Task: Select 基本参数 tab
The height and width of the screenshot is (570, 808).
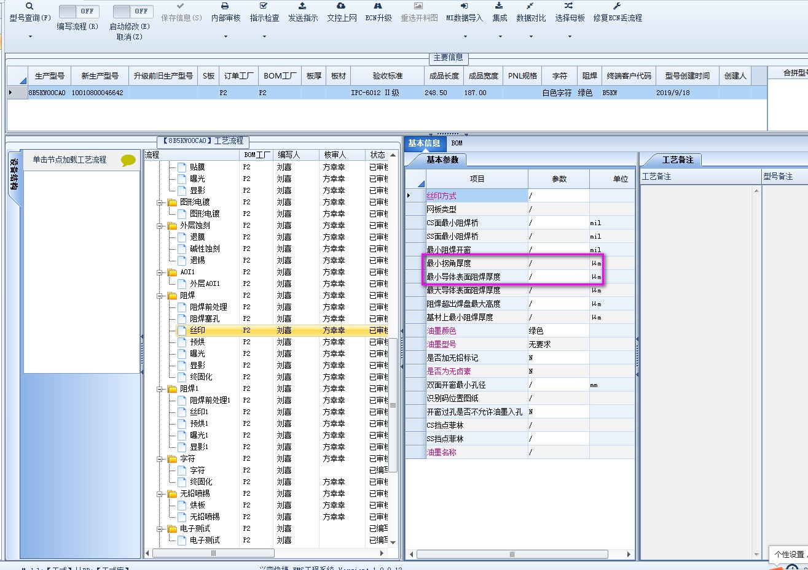Action: [x=442, y=160]
